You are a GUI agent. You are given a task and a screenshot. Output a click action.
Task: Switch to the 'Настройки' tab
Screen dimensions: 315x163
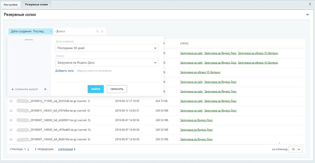(11, 5)
